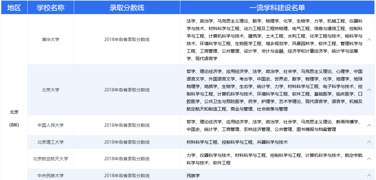Click the 中国人民大学 school name
The width and height of the screenshot is (376, 180).
[x=51, y=125]
